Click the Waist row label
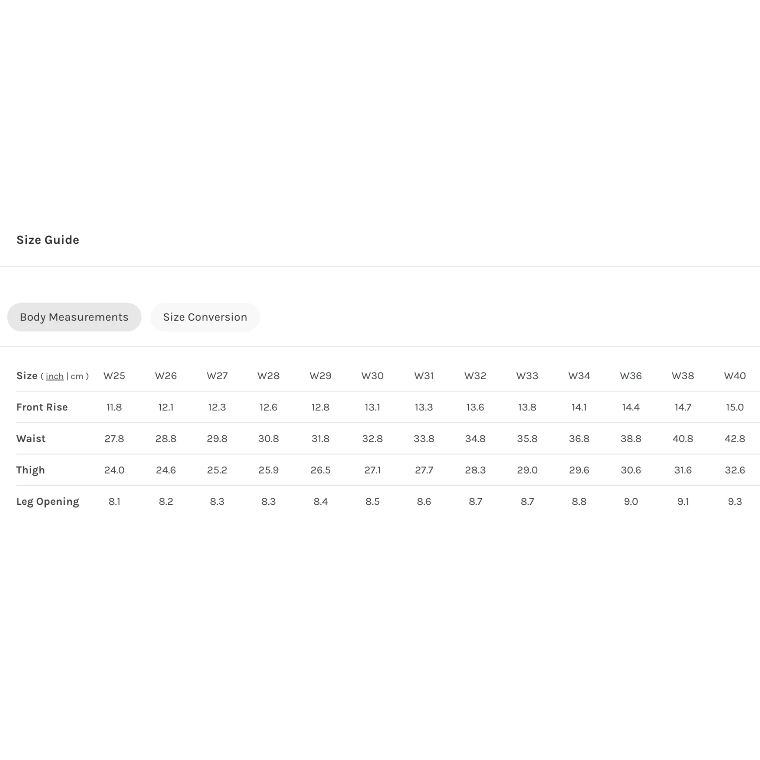The width and height of the screenshot is (760, 760). click(31, 439)
